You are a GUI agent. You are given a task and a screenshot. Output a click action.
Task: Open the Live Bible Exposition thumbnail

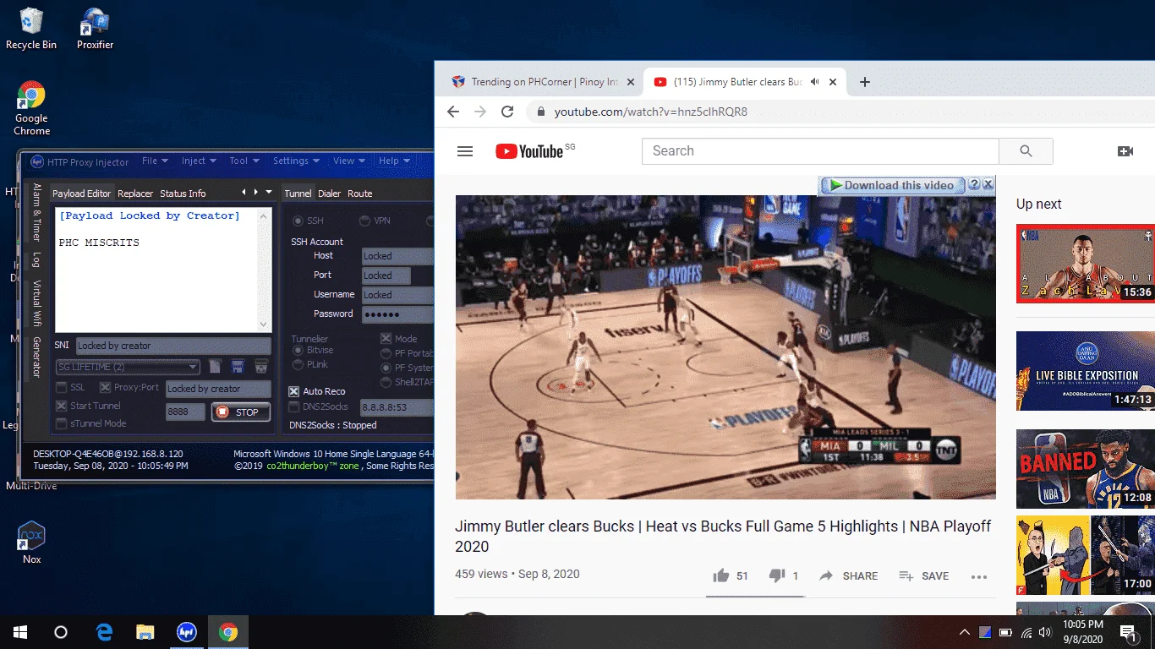[1085, 371]
